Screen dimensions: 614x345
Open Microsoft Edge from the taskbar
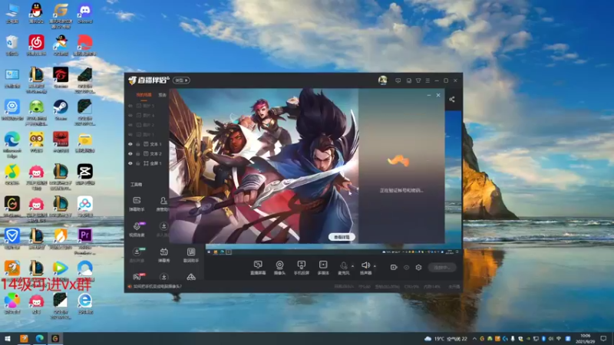coord(40,338)
